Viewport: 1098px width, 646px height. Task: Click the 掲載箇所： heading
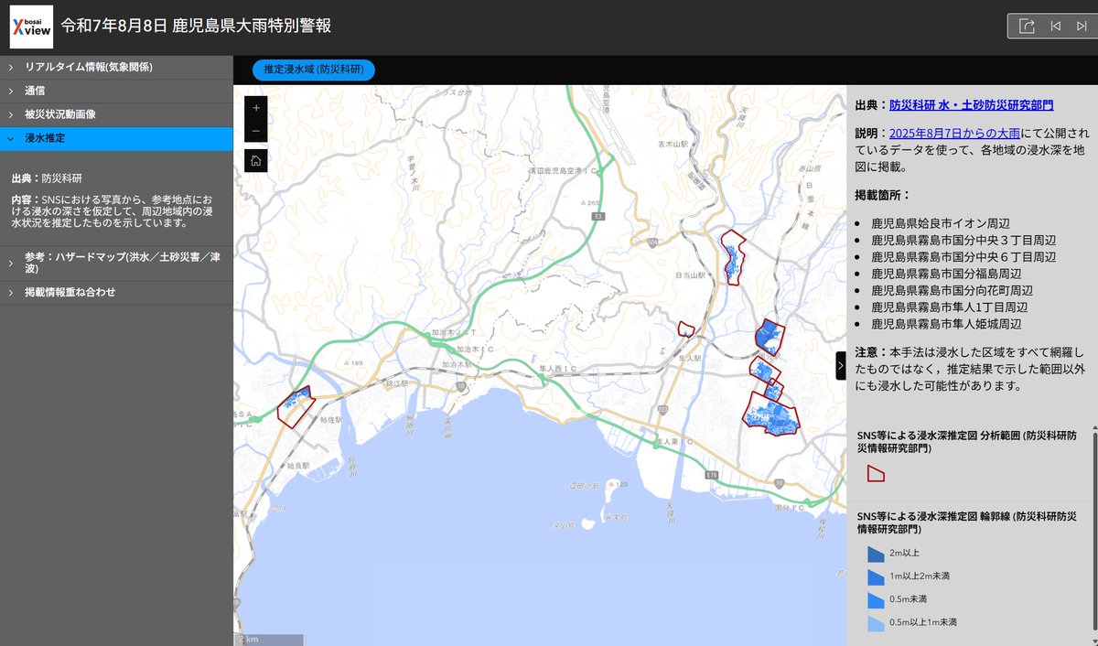883,195
